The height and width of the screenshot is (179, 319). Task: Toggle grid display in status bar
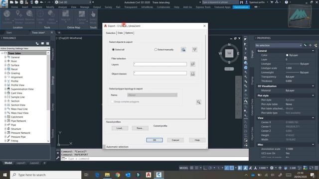(191, 168)
